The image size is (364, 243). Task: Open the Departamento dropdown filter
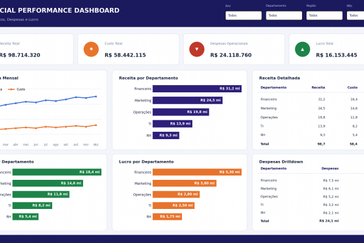pos(284,15)
